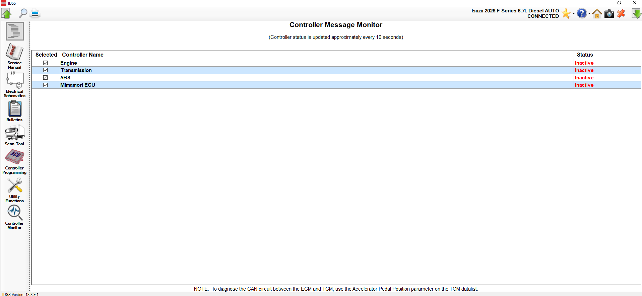642x296 pixels.
Task: Click the Engine Inactive status
Action: [584, 63]
